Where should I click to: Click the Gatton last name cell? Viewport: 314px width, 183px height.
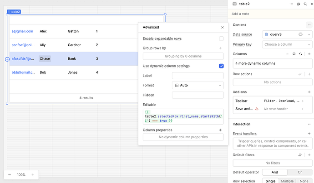[x=73, y=31]
